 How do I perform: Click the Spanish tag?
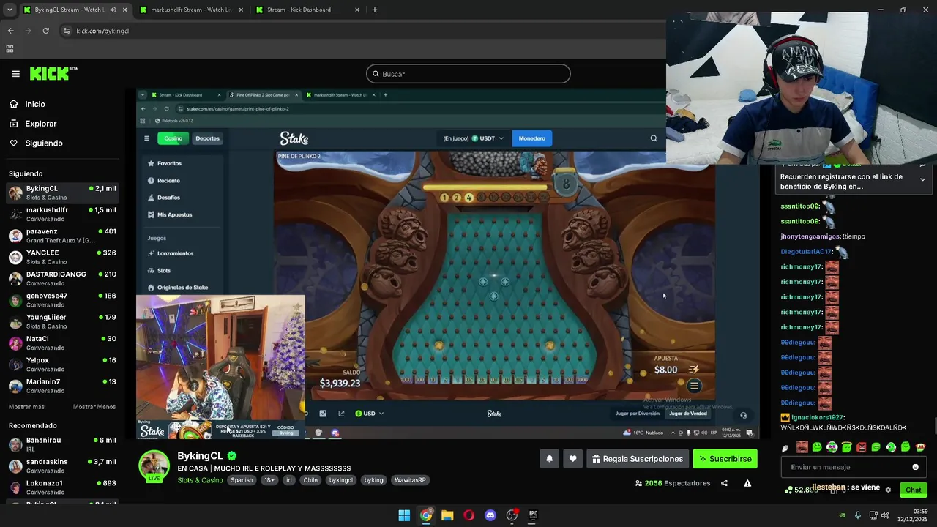click(242, 480)
